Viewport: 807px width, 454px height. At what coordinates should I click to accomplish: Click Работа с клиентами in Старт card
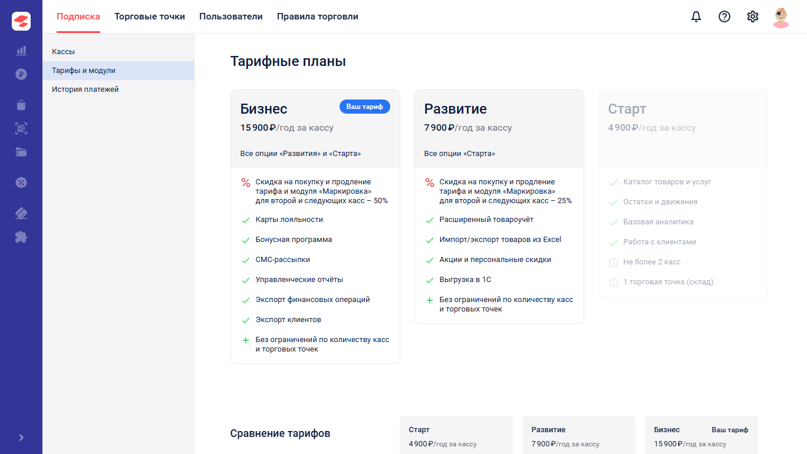click(660, 242)
